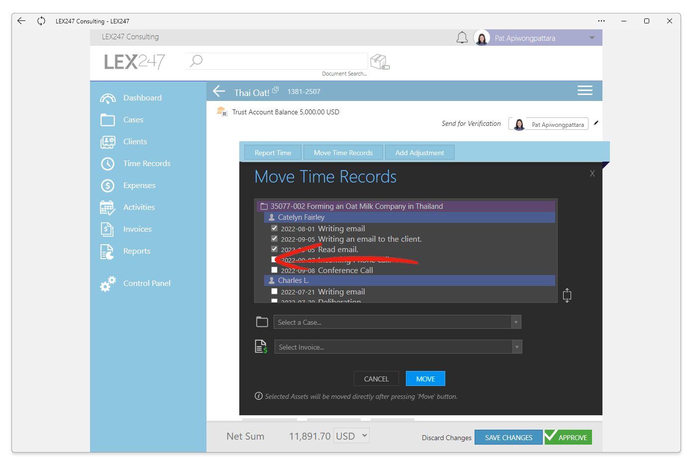692x465 pixels.
Task: Select the invoice icon beside invoice selector
Action: (261, 347)
